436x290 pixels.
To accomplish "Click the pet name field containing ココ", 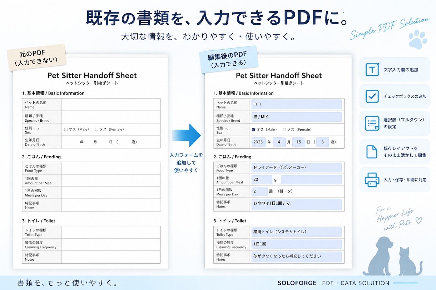I will click(x=296, y=104).
